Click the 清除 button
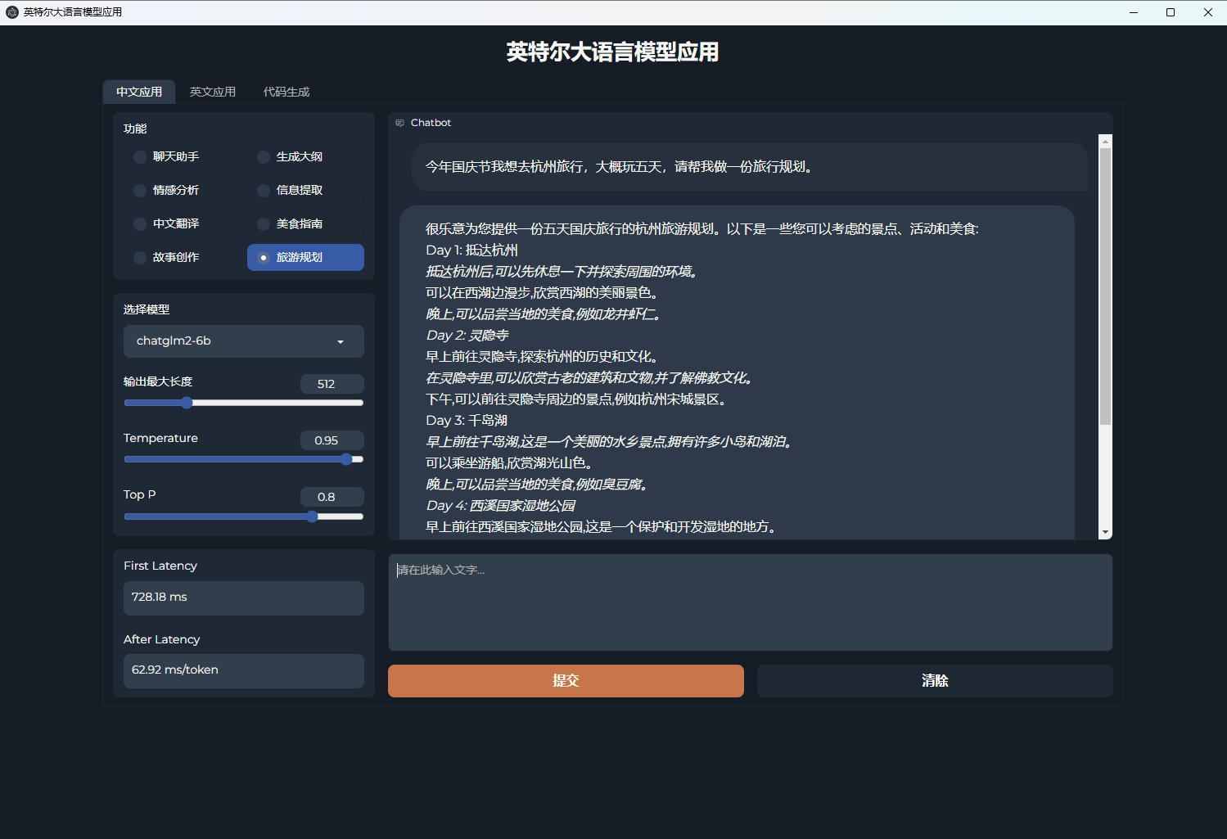 pos(935,681)
